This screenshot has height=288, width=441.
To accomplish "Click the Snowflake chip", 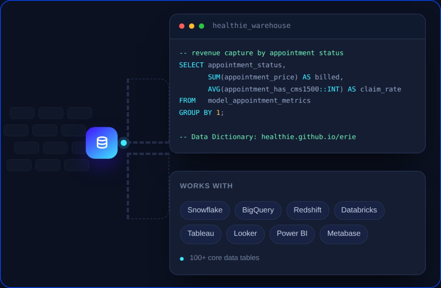I will coord(205,210).
